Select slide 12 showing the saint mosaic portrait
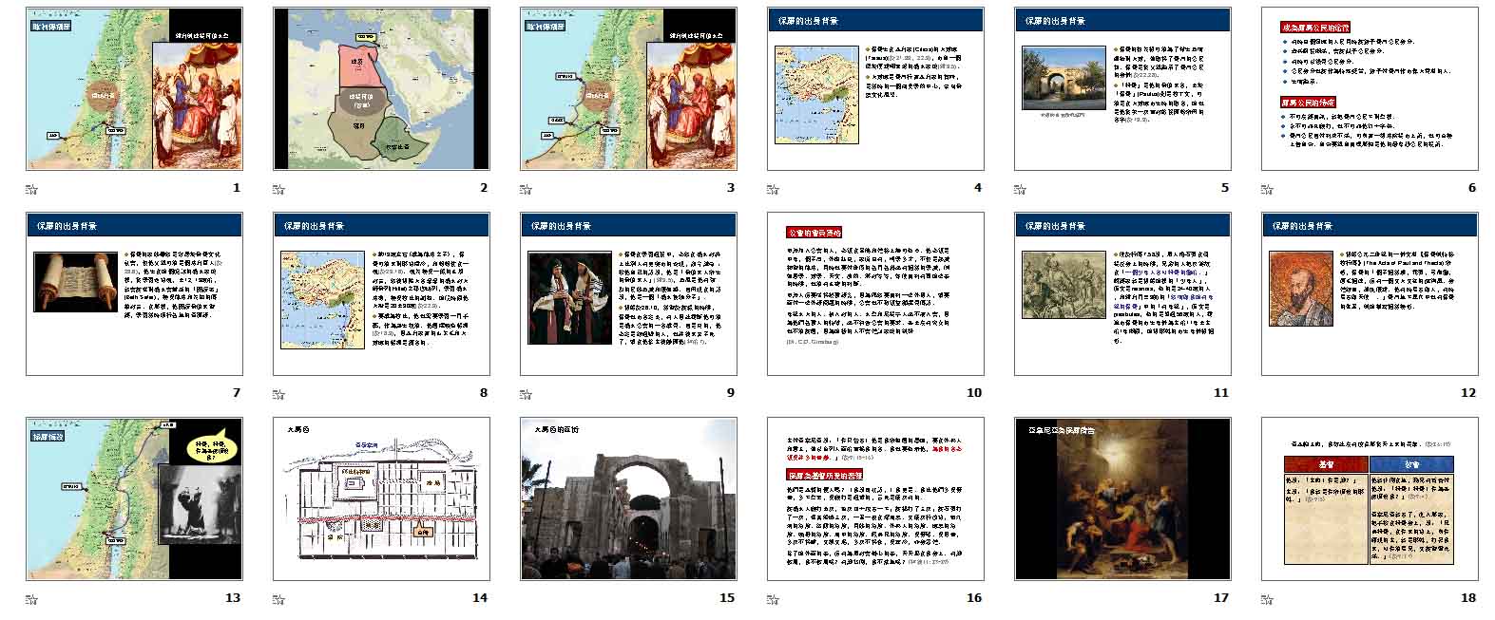The height and width of the screenshot is (620, 1495). tap(1370, 294)
